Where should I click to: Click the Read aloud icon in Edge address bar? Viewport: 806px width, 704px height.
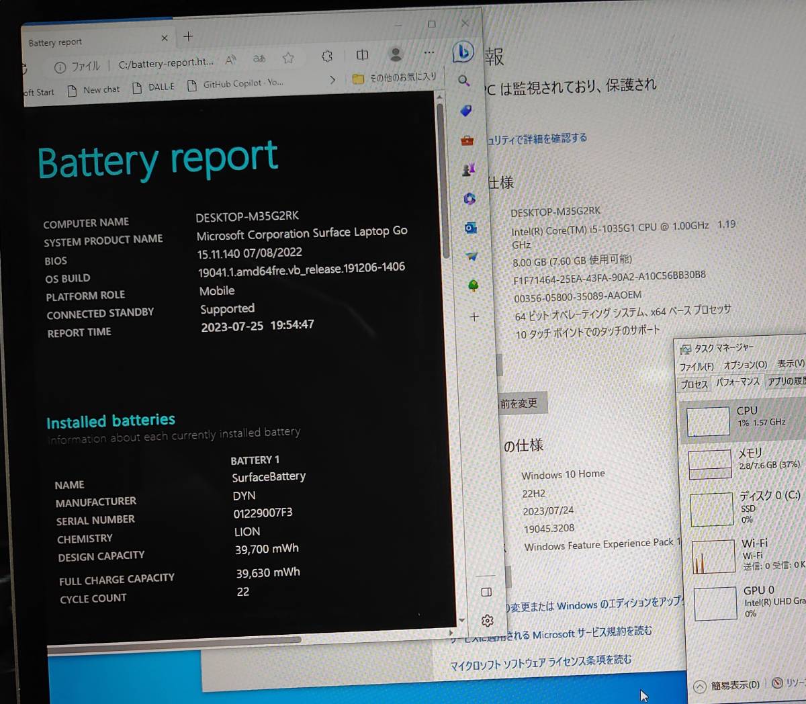[x=230, y=59]
